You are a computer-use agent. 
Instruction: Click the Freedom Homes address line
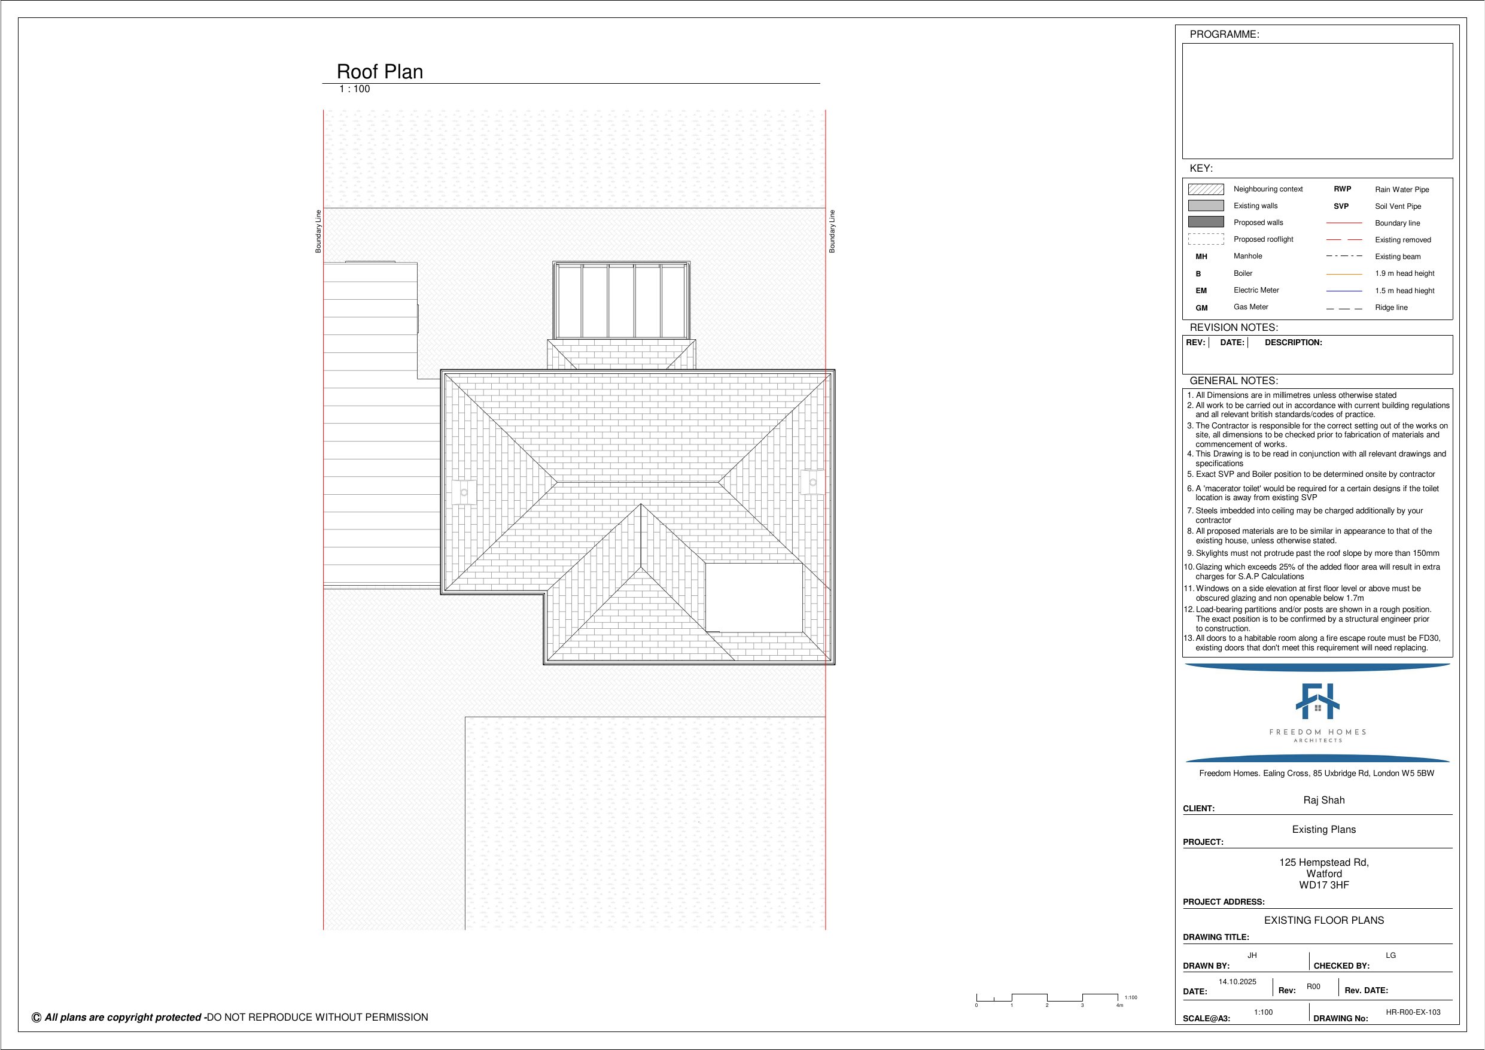pyautogui.click(x=1316, y=773)
